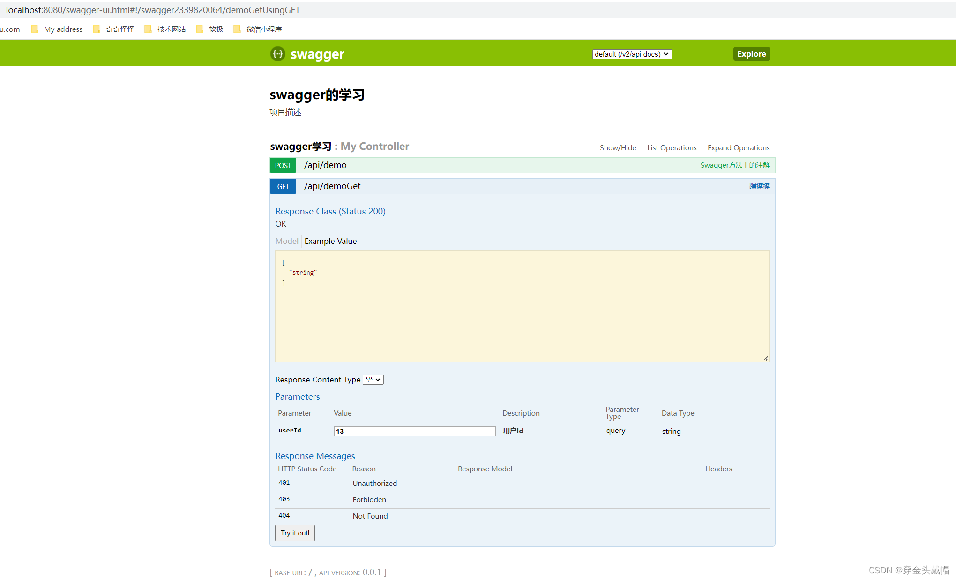
Task: Toggle List Operations view
Action: (672, 147)
